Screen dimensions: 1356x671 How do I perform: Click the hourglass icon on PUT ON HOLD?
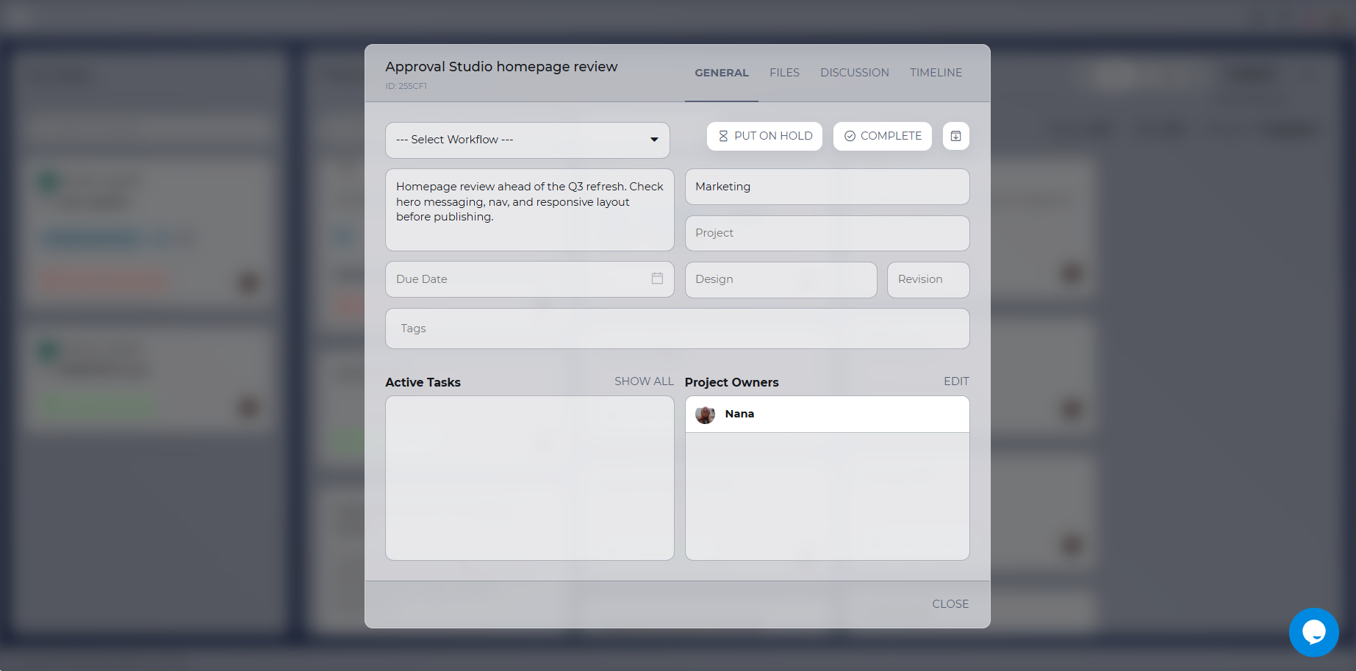coord(723,136)
